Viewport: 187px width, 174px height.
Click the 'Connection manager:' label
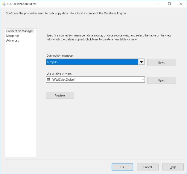point(60,56)
